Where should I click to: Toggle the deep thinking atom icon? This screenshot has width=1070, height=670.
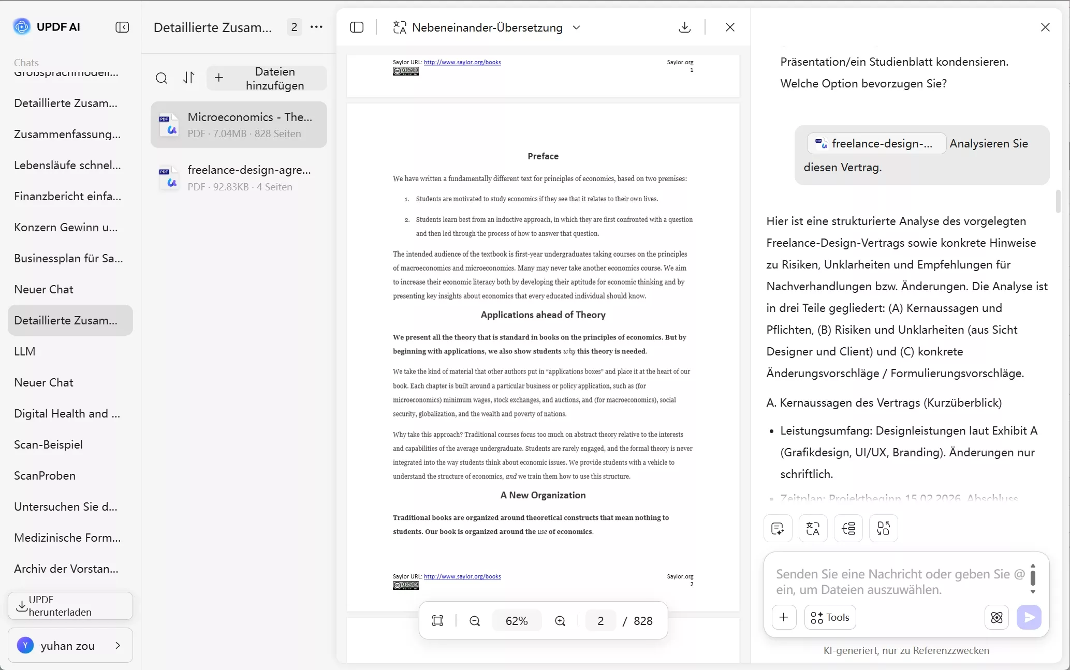996,617
